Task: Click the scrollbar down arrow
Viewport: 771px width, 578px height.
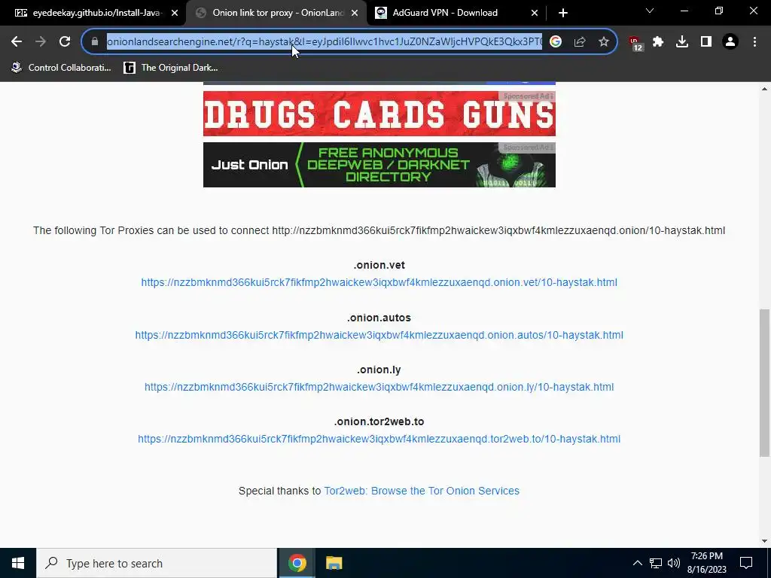Action: click(x=764, y=542)
